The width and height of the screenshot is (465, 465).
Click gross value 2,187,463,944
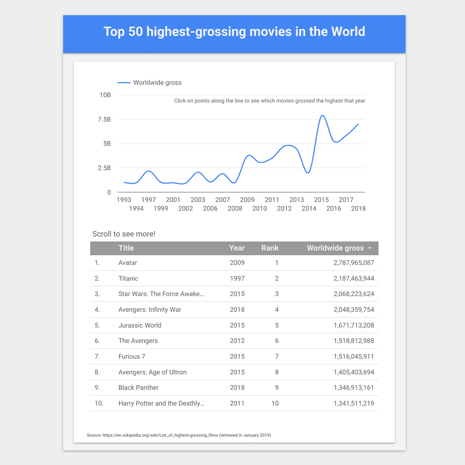coord(354,278)
